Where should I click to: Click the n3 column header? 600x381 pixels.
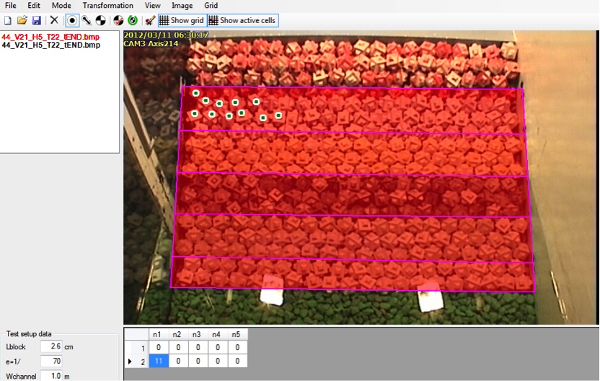[196, 334]
